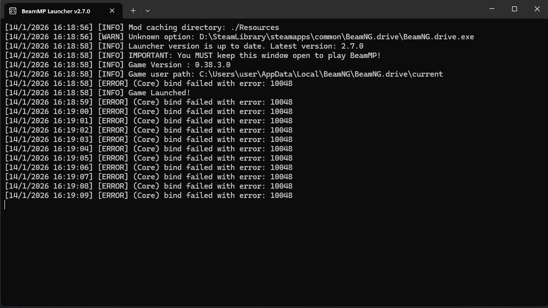Minimize the terminal window
Screen dimensions: 548x308
point(492,9)
